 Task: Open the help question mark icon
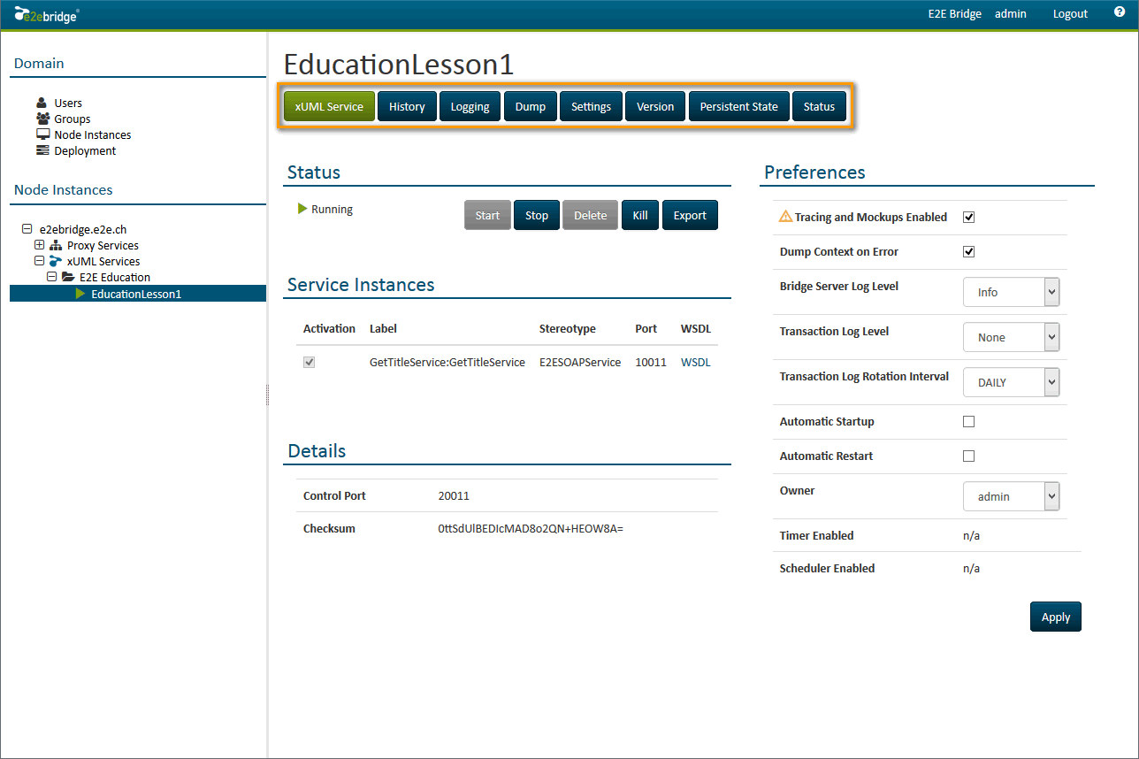click(1119, 12)
